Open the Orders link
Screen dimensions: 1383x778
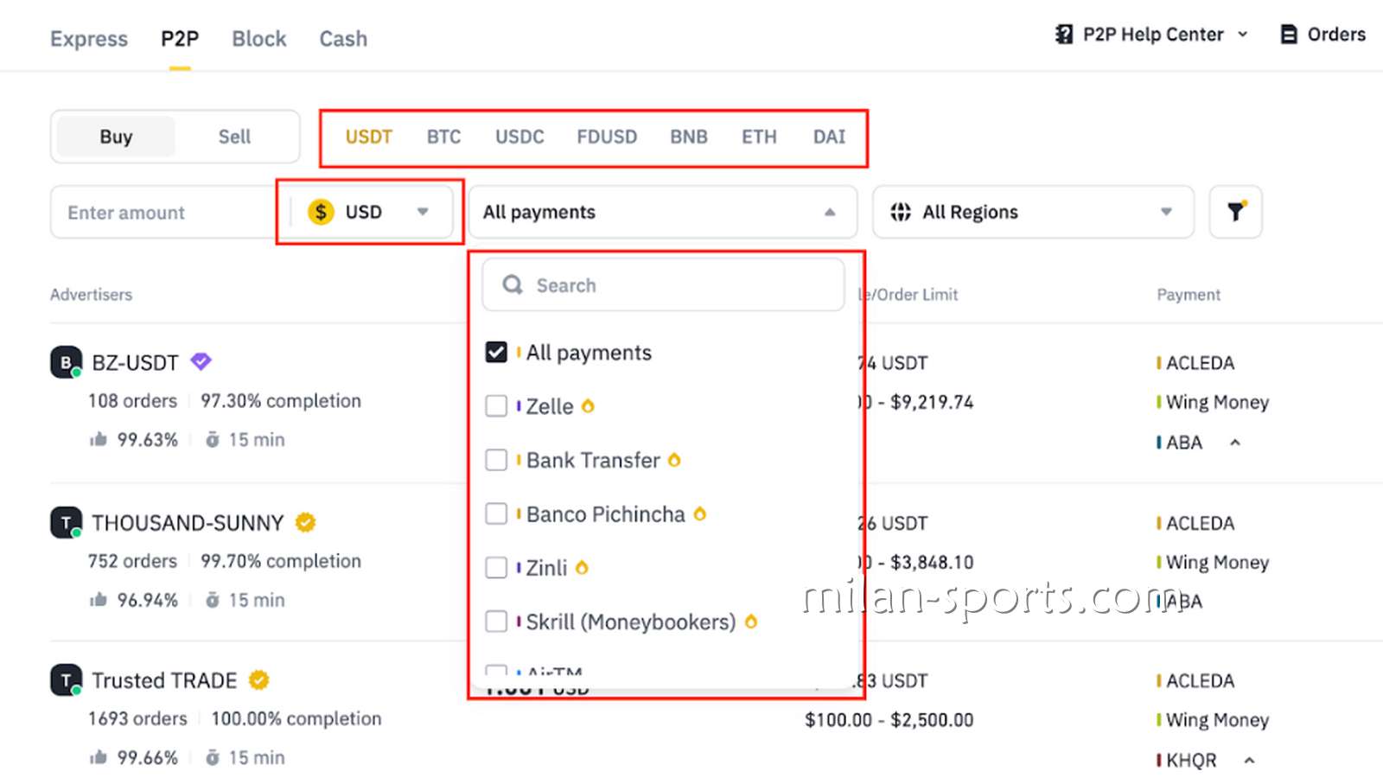[x=1336, y=35]
